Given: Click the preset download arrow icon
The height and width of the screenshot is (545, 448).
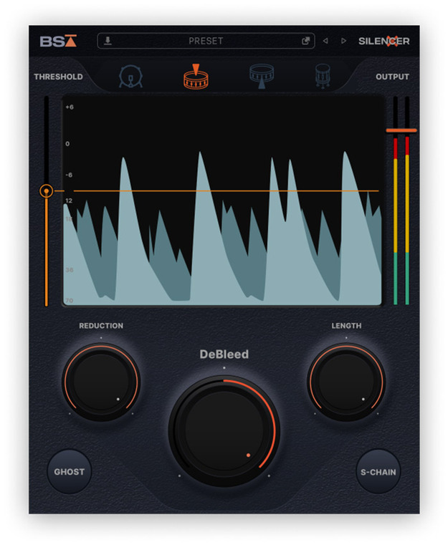Looking at the screenshot, I should click(x=108, y=41).
